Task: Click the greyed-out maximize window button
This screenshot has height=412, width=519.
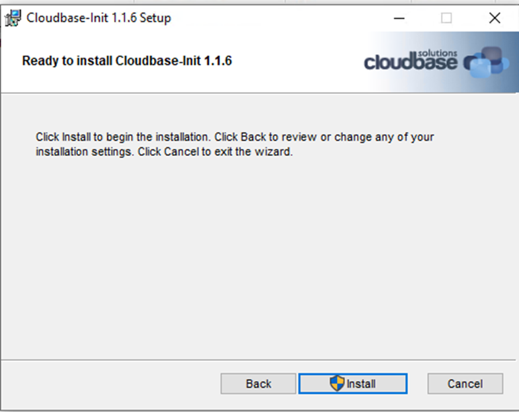Action: tap(446, 18)
